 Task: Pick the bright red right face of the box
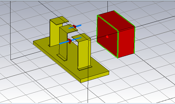pyautogui.click(x=126, y=42)
